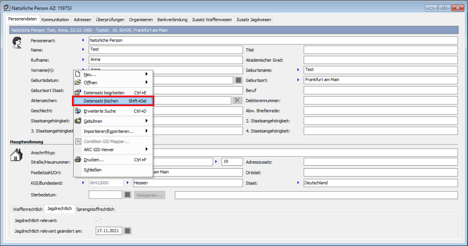Viewport: 468px width, 246px height.
Task: Switch to the Waffenrechtlich sub-tab
Action: coord(28,209)
